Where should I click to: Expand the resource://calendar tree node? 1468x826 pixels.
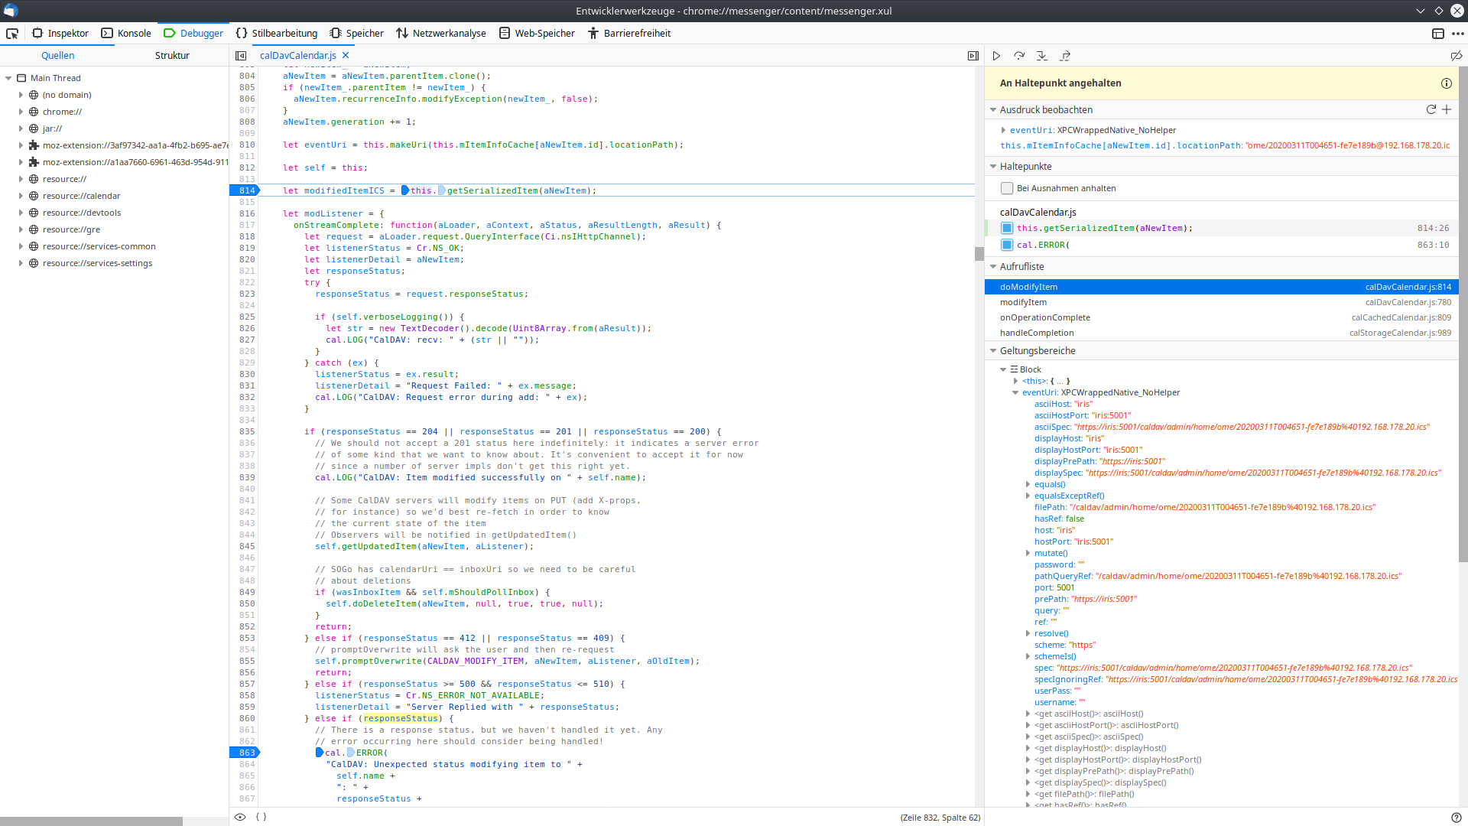21,196
